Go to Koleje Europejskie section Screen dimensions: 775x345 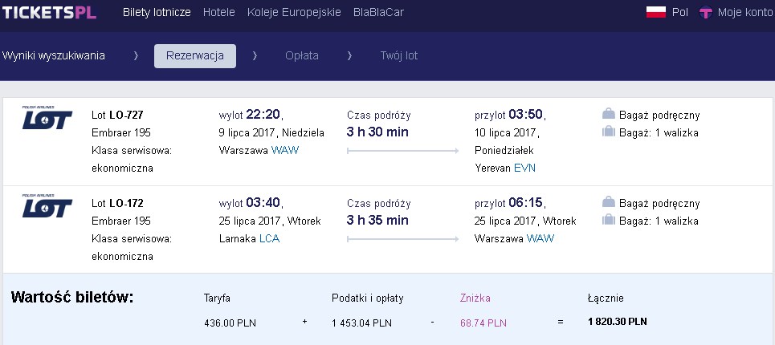(x=294, y=12)
